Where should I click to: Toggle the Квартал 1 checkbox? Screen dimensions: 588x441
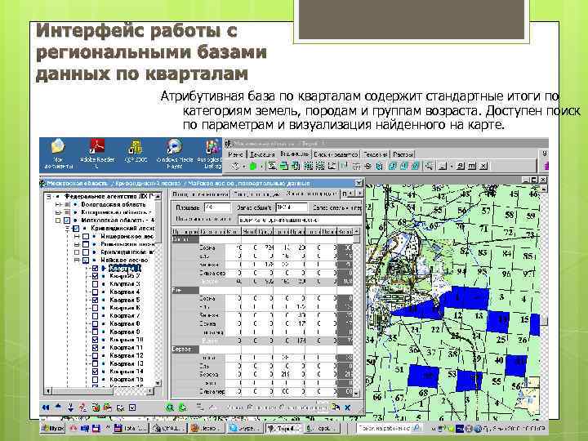pos(95,269)
